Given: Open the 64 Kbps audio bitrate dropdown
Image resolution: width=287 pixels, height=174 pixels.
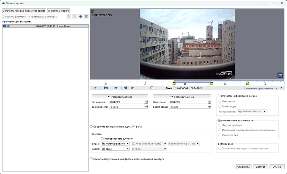Looking at the screenshot, I should click(x=149, y=149).
